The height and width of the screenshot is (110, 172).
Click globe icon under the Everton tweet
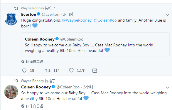click(x=23, y=62)
